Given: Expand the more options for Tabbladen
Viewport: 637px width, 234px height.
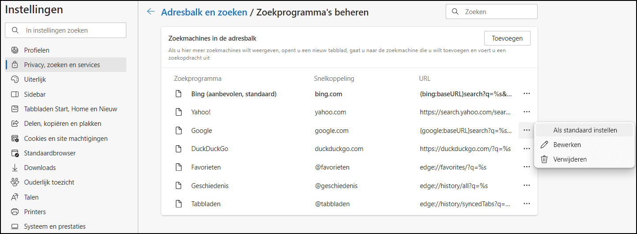Looking at the screenshot, I should (527, 204).
